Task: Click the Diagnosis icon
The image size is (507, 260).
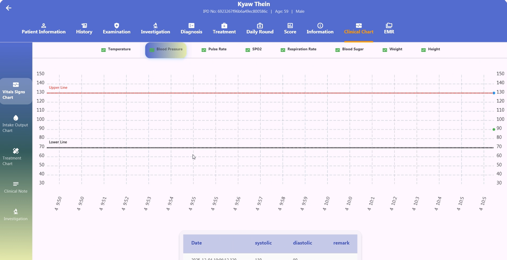Action: 191,25
